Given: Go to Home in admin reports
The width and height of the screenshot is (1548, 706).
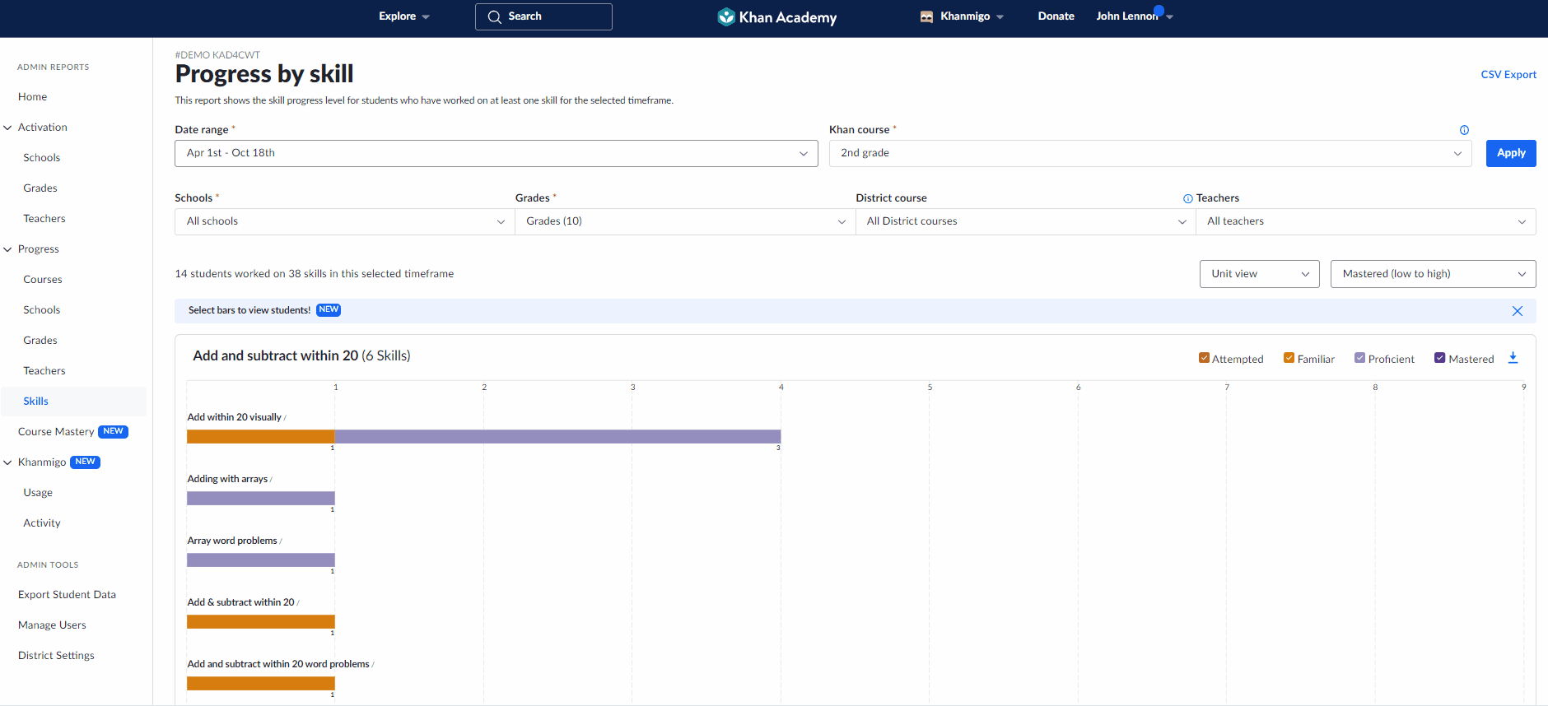Looking at the screenshot, I should pos(33,97).
